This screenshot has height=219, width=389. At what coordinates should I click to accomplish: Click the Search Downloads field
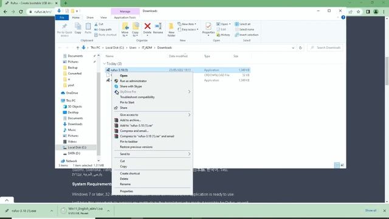click(326, 47)
